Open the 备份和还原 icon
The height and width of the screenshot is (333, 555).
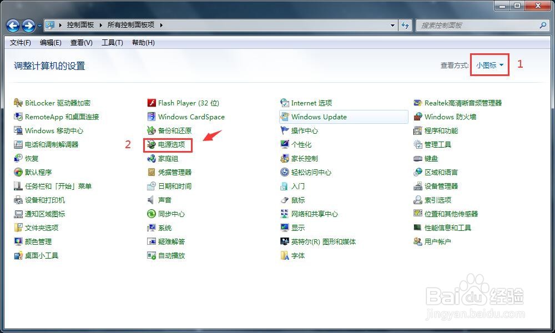152,130
